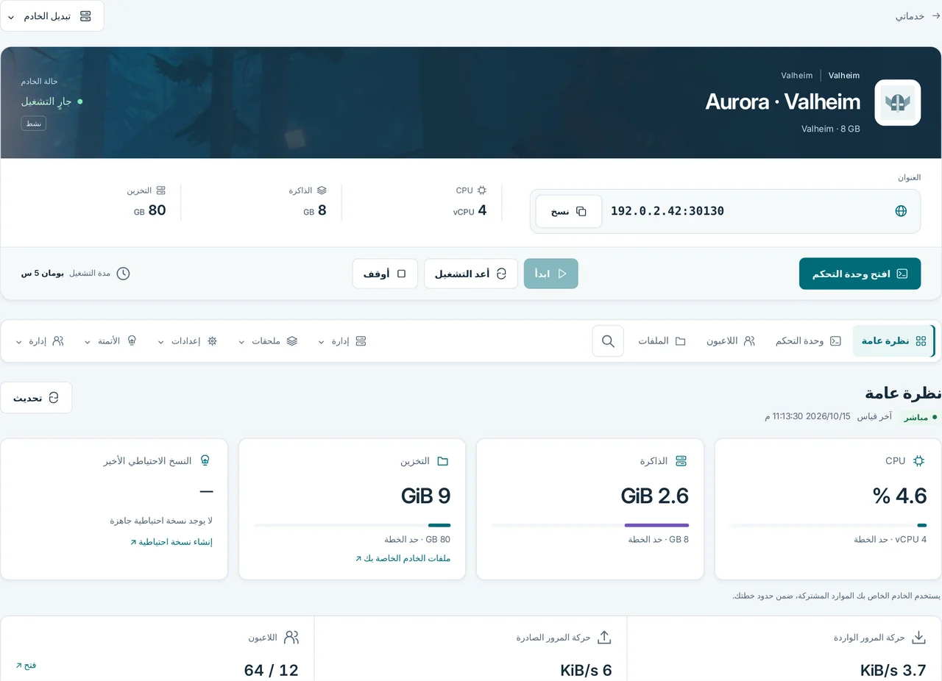Click the search magnifier button
This screenshot has height=681, width=942.
[x=608, y=341]
